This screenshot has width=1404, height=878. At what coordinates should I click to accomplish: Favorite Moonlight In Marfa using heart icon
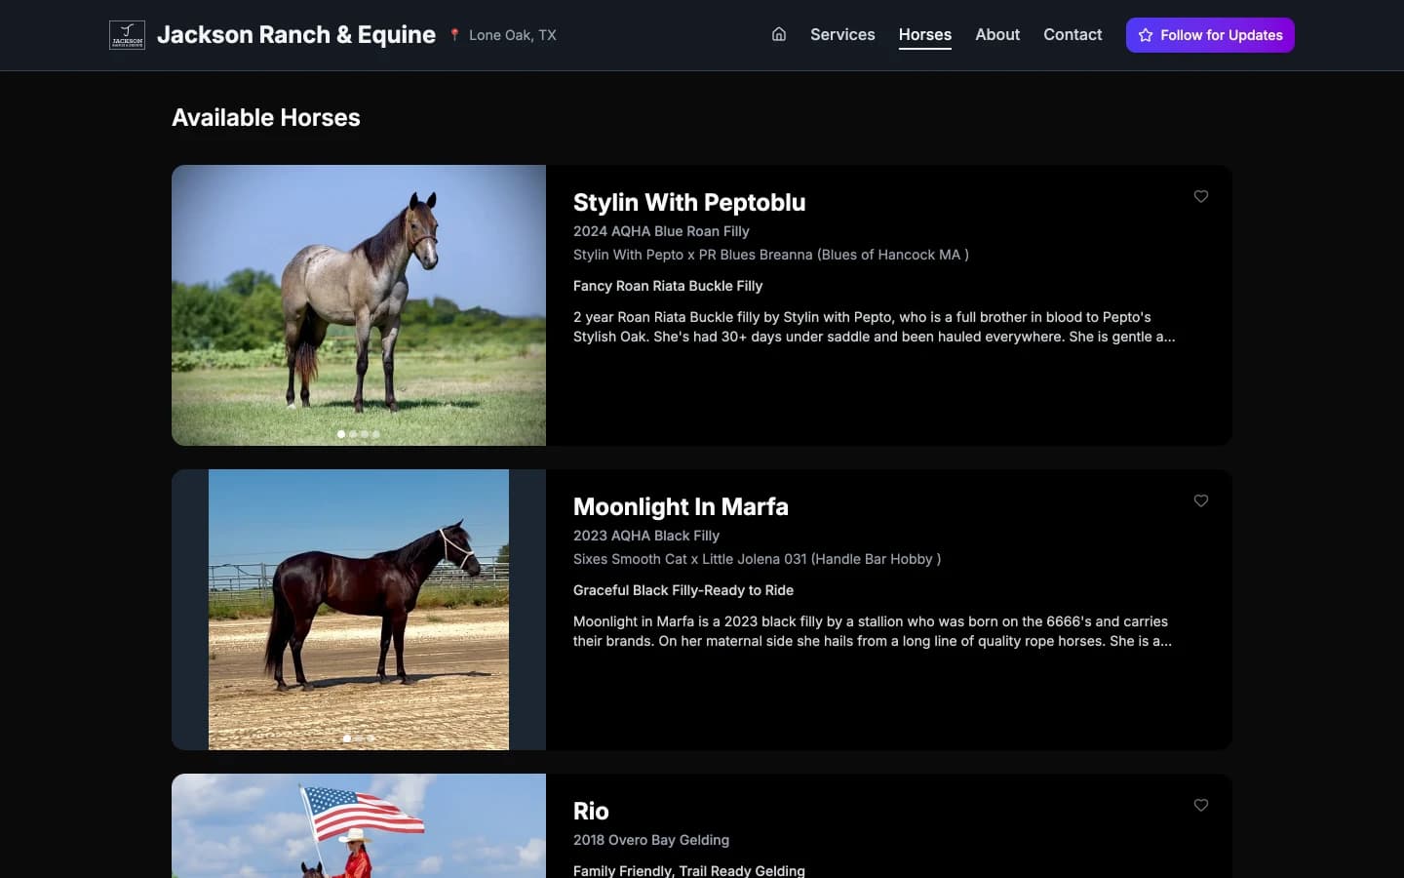[x=1201, y=500]
